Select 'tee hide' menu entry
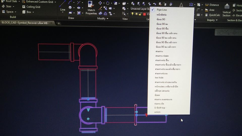Image resolution: width=242 pixels, height=136 pixels. [x=159, y=78]
